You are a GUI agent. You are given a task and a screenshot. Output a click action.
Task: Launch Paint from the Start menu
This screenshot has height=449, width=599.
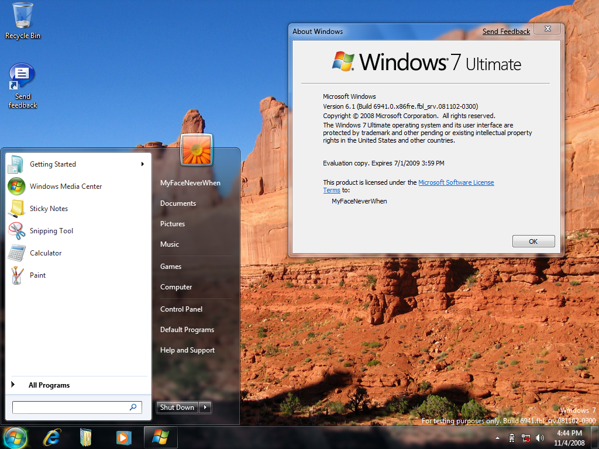[37, 275]
